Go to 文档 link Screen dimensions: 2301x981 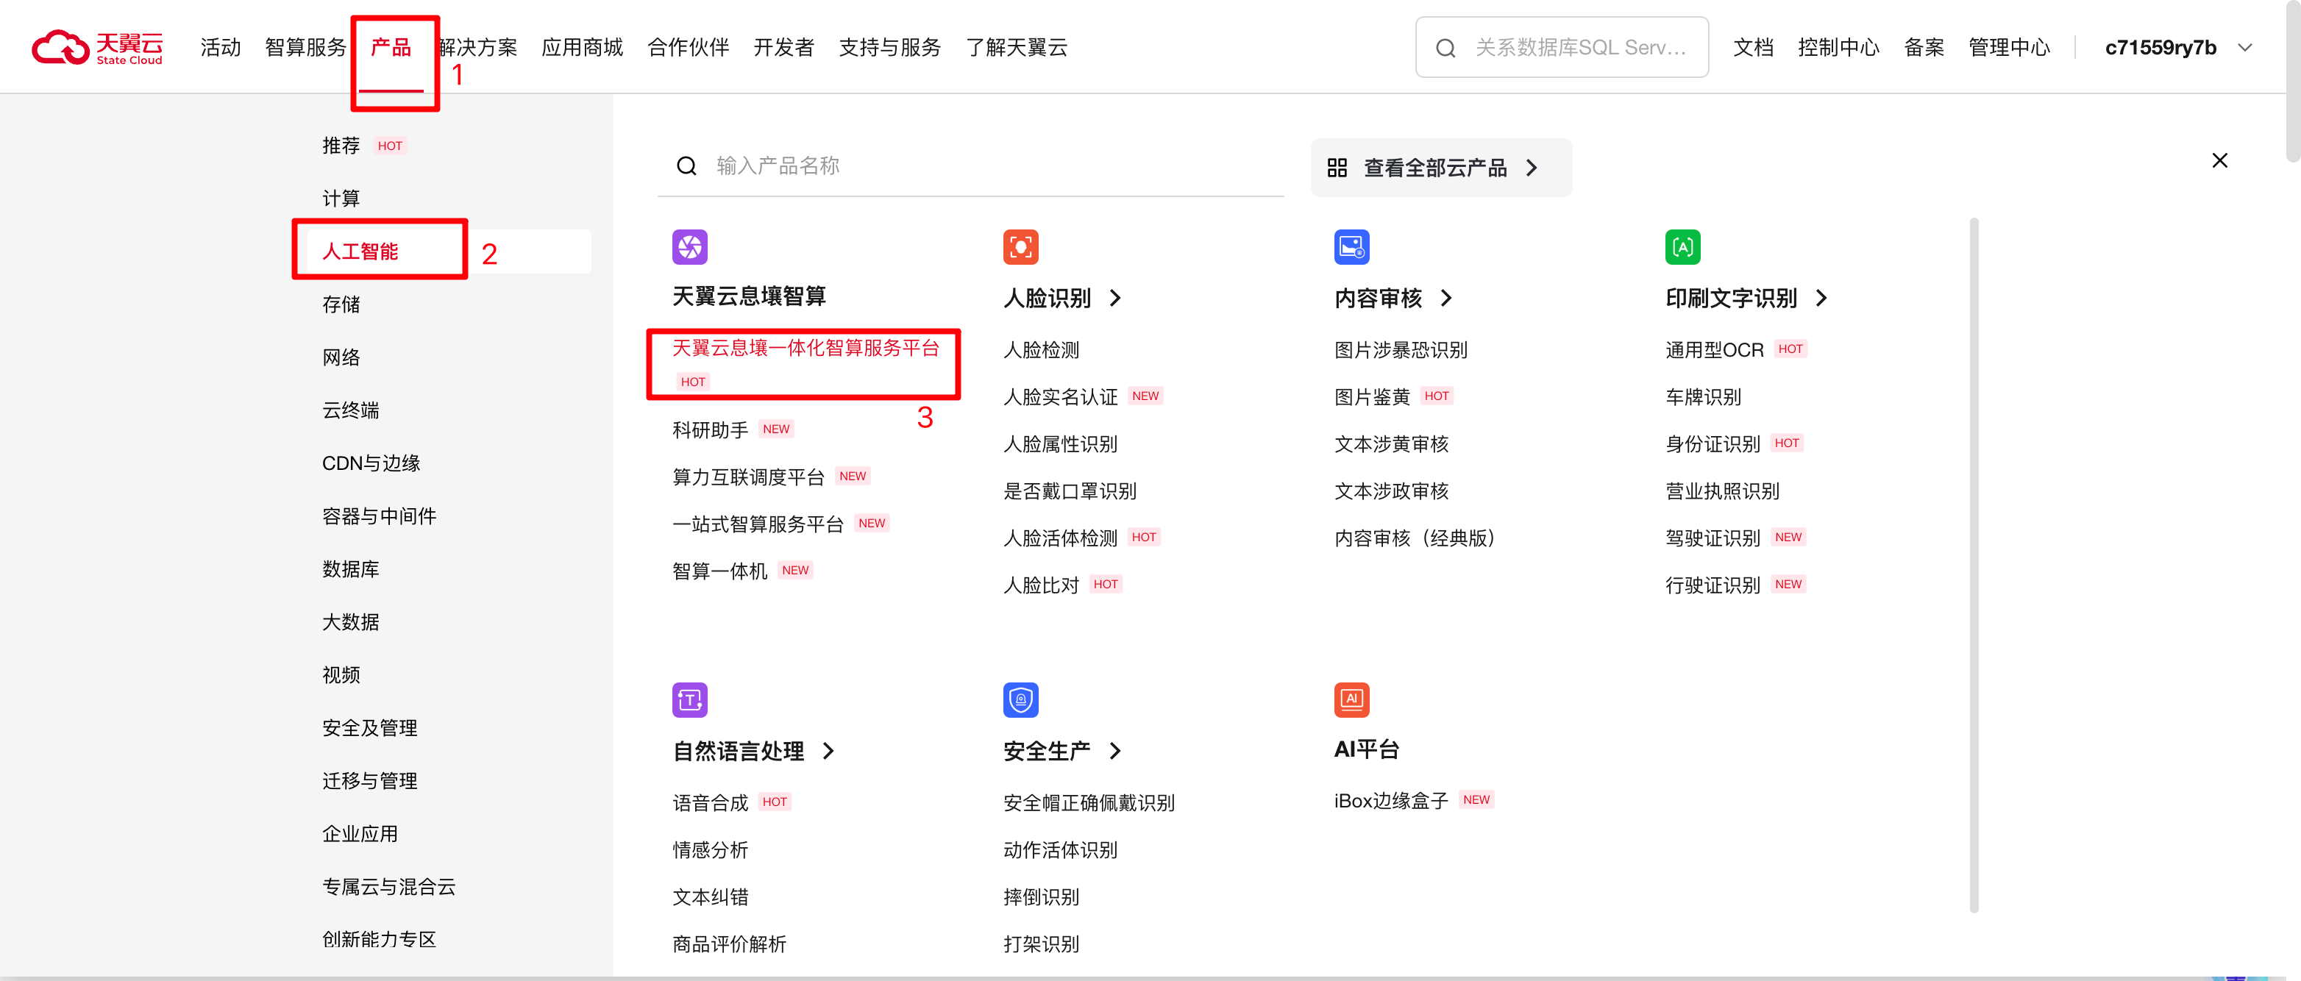click(1752, 47)
